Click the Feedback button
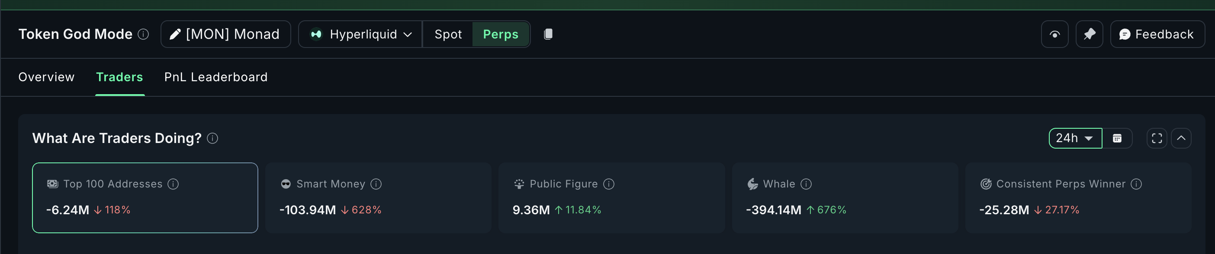This screenshot has width=1215, height=254. (1157, 34)
